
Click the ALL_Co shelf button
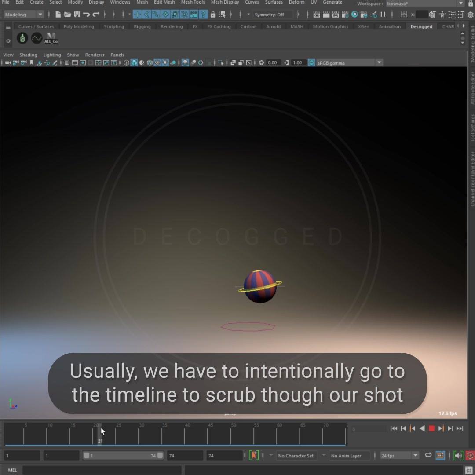point(51,38)
